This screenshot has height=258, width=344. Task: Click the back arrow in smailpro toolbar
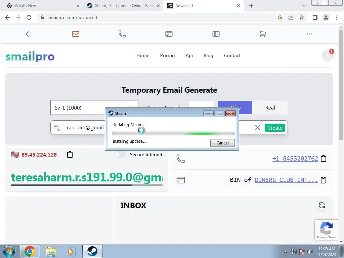pyautogui.click(x=29, y=34)
